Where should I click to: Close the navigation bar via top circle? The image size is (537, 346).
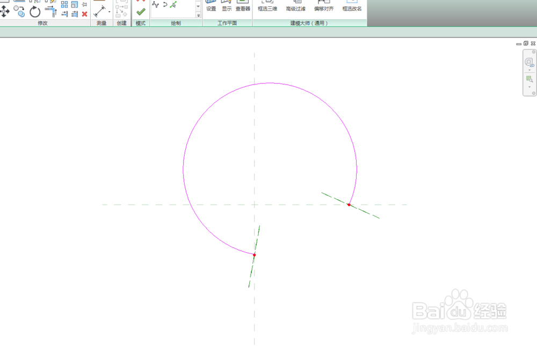534,52
